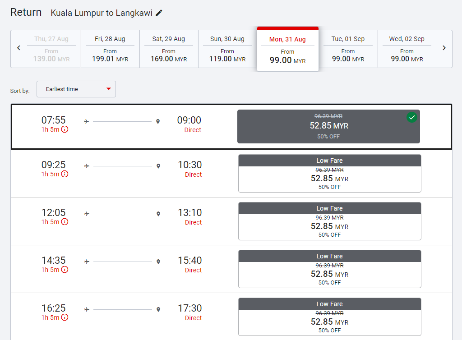Show info for 07:55 flight duration
462x340 pixels.
tap(65, 129)
